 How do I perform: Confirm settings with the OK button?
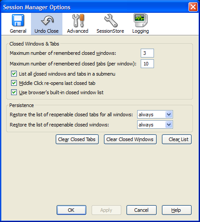pyautogui.click(x=71, y=210)
